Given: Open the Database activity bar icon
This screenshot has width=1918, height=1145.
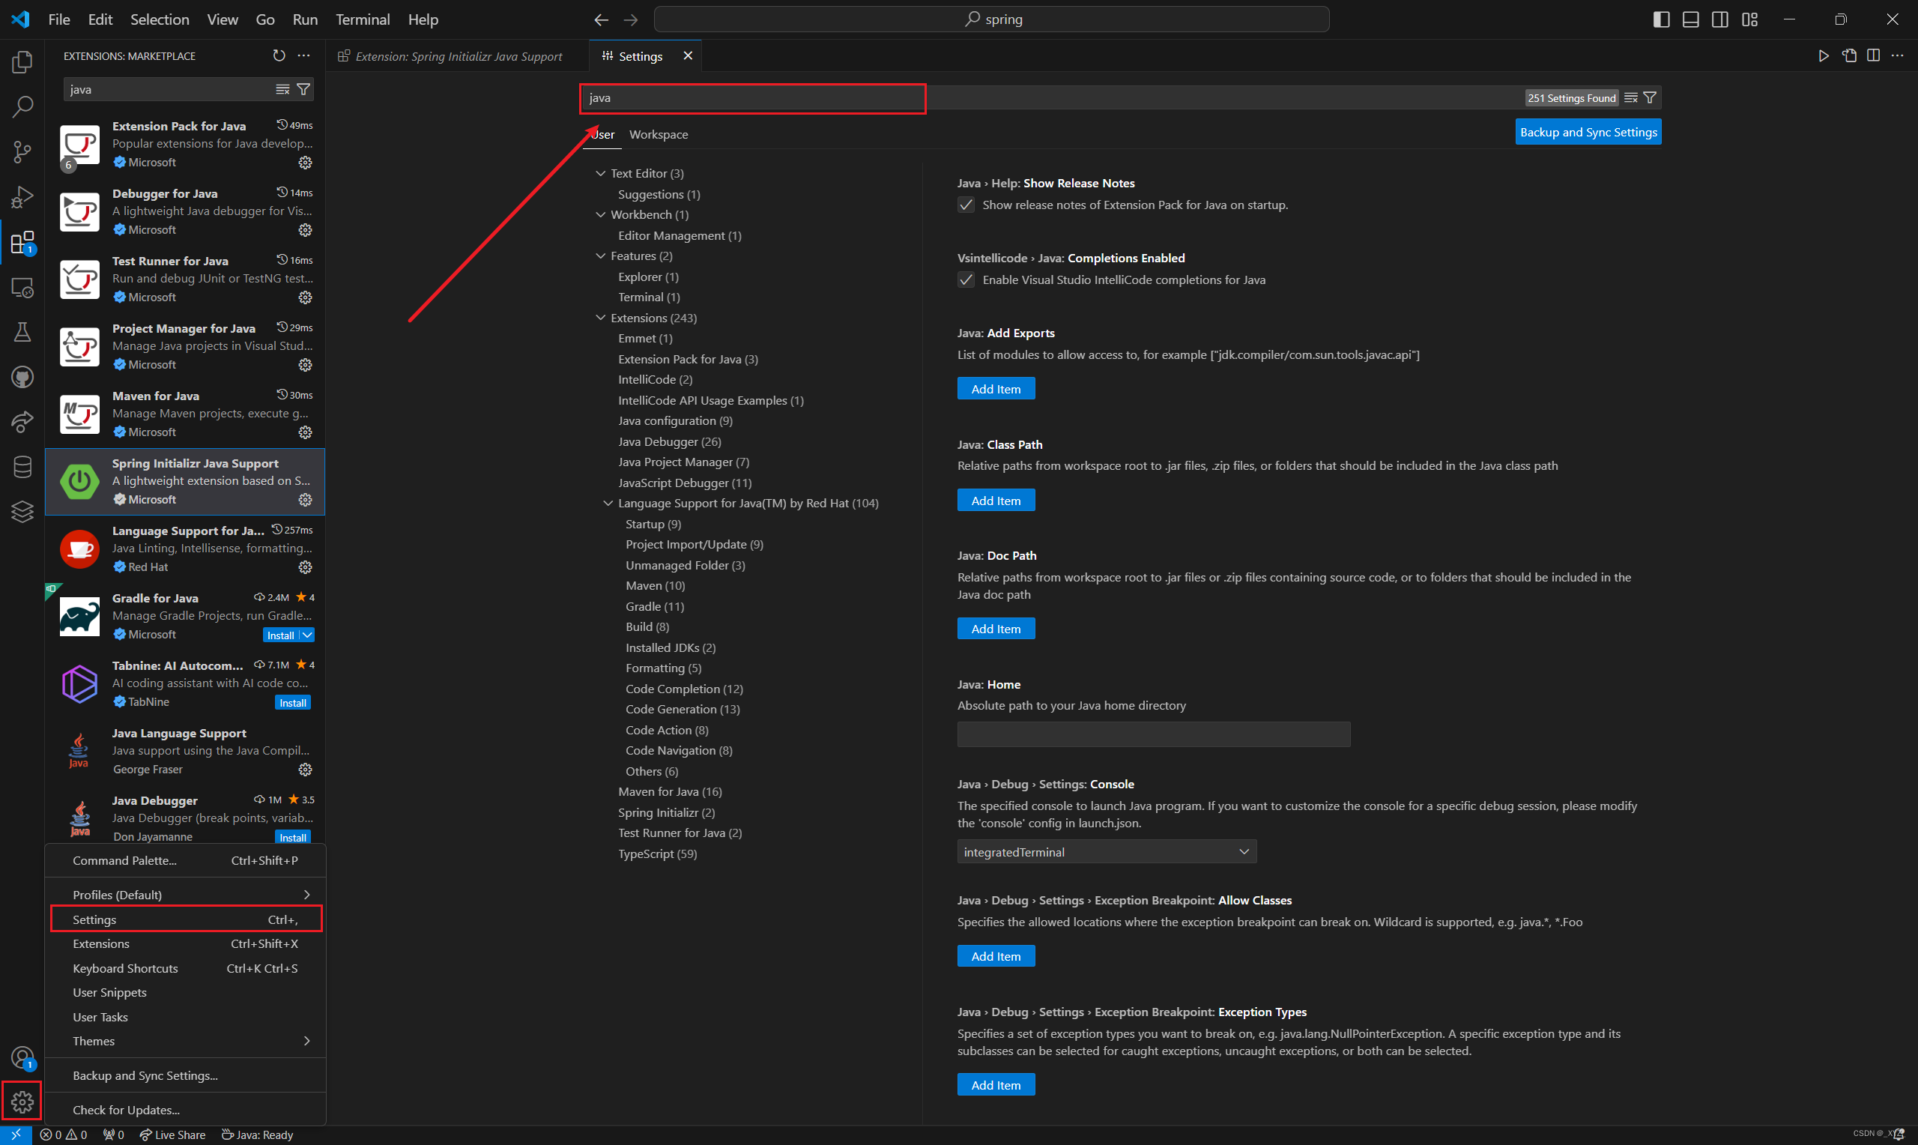Looking at the screenshot, I should 22,467.
